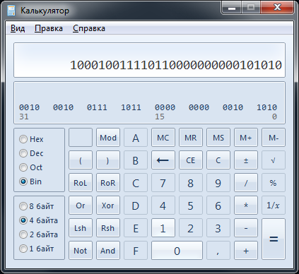Click the hex digit D button
The height and width of the screenshot is (274, 299).
[136, 205]
